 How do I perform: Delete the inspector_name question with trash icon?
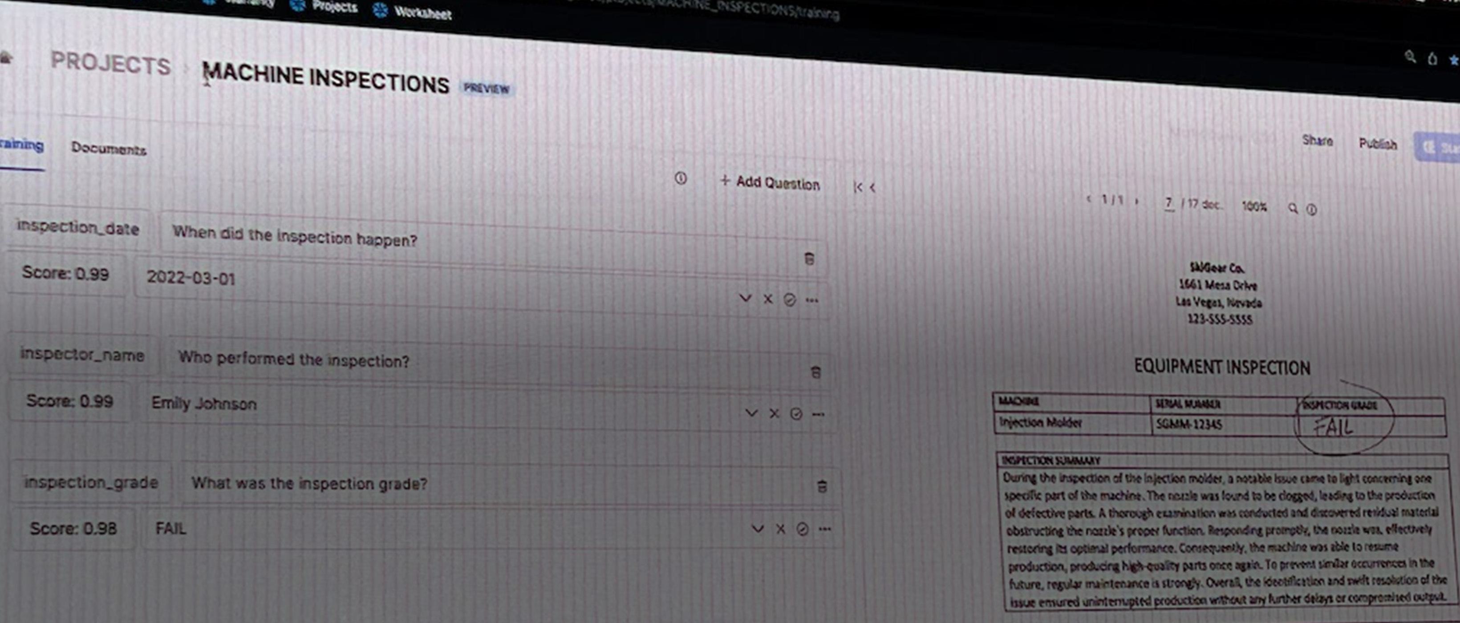click(815, 372)
